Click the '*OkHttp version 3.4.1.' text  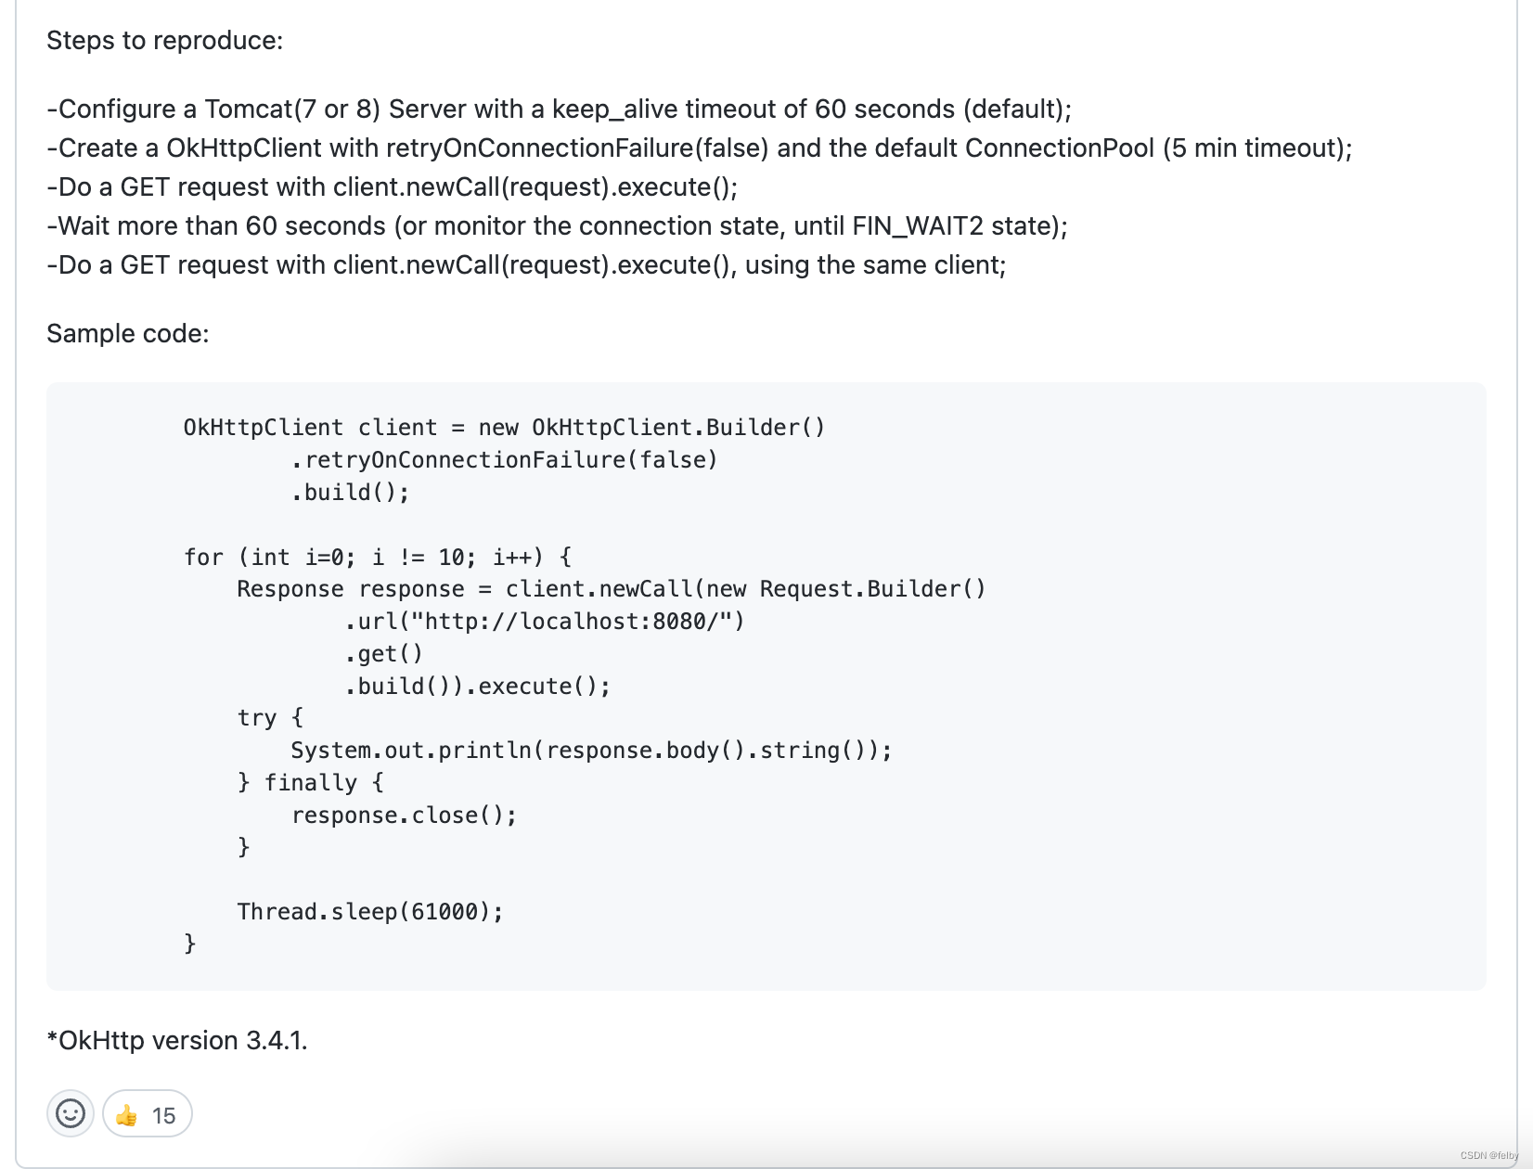[x=177, y=1041]
